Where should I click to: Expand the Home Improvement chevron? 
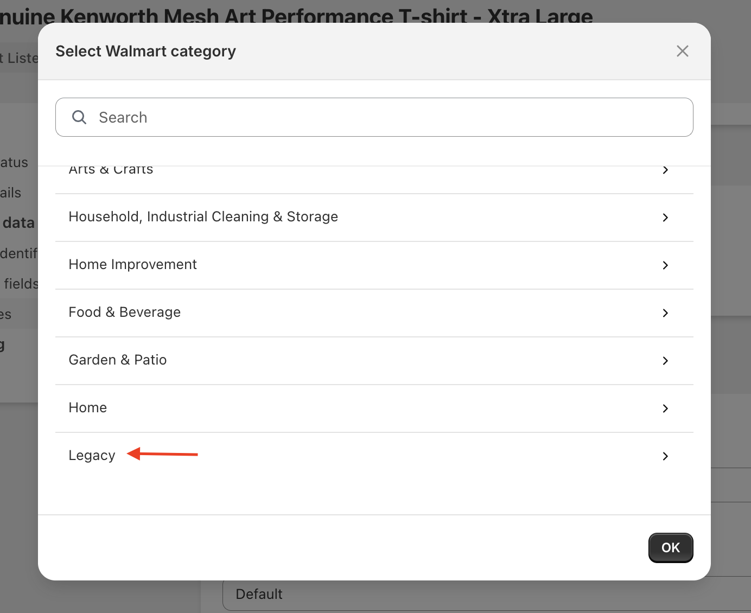pyautogui.click(x=665, y=265)
